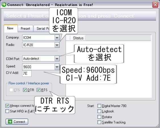The height and width of the screenshot is (128, 160).
Task: Close the Connect dialog window
Action: coord(155,5)
